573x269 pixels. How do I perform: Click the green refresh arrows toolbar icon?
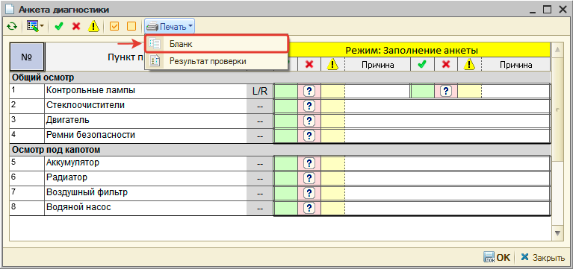pyautogui.click(x=12, y=27)
